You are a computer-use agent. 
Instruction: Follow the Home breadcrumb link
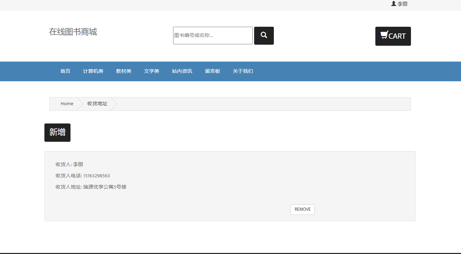pyautogui.click(x=67, y=103)
